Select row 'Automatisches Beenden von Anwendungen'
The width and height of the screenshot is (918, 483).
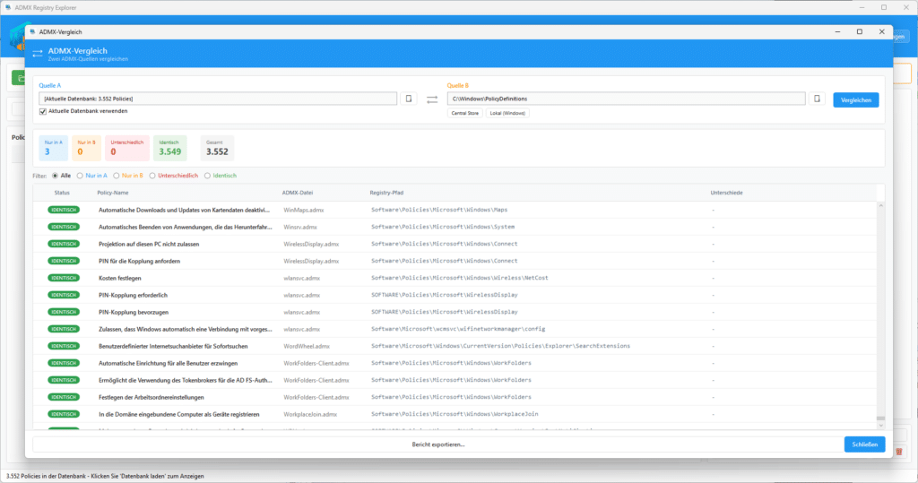tap(455, 227)
